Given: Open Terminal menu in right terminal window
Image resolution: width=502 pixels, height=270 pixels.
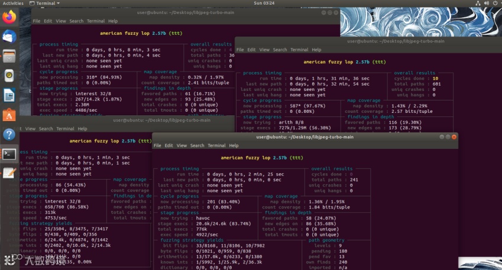Looking at the screenshot, I should click(299, 50).
